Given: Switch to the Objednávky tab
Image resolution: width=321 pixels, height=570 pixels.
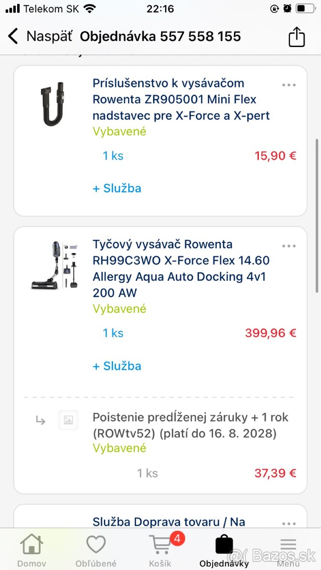Looking at the screenshot, I should [x=224, y=549].
